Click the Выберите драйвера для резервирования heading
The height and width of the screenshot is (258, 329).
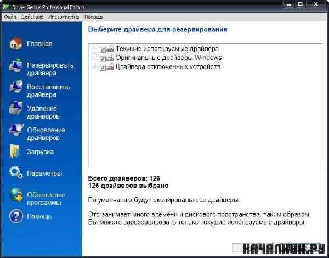click(x=157, y=29)
